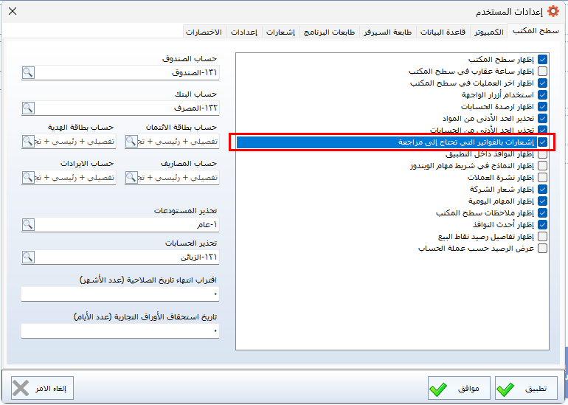The image size is (568, 405).
Task: Enable إظهار ساعة عقارب في سطح المكتب
Action: click(542, 72)
